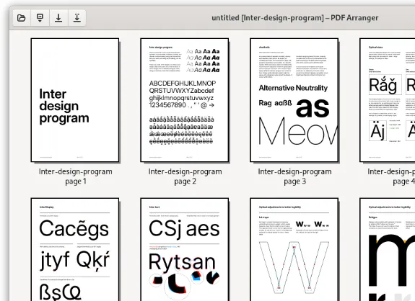
Task: Select the 'CSj aes' Inter text thumbnail
Action: pos(185,249)
